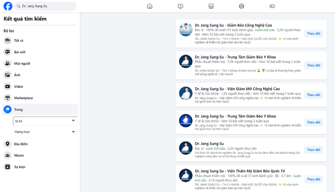The image size is (336, 192).
Task: Open the 'Hạng mục' category dropdown
Action: coord(45,132)
